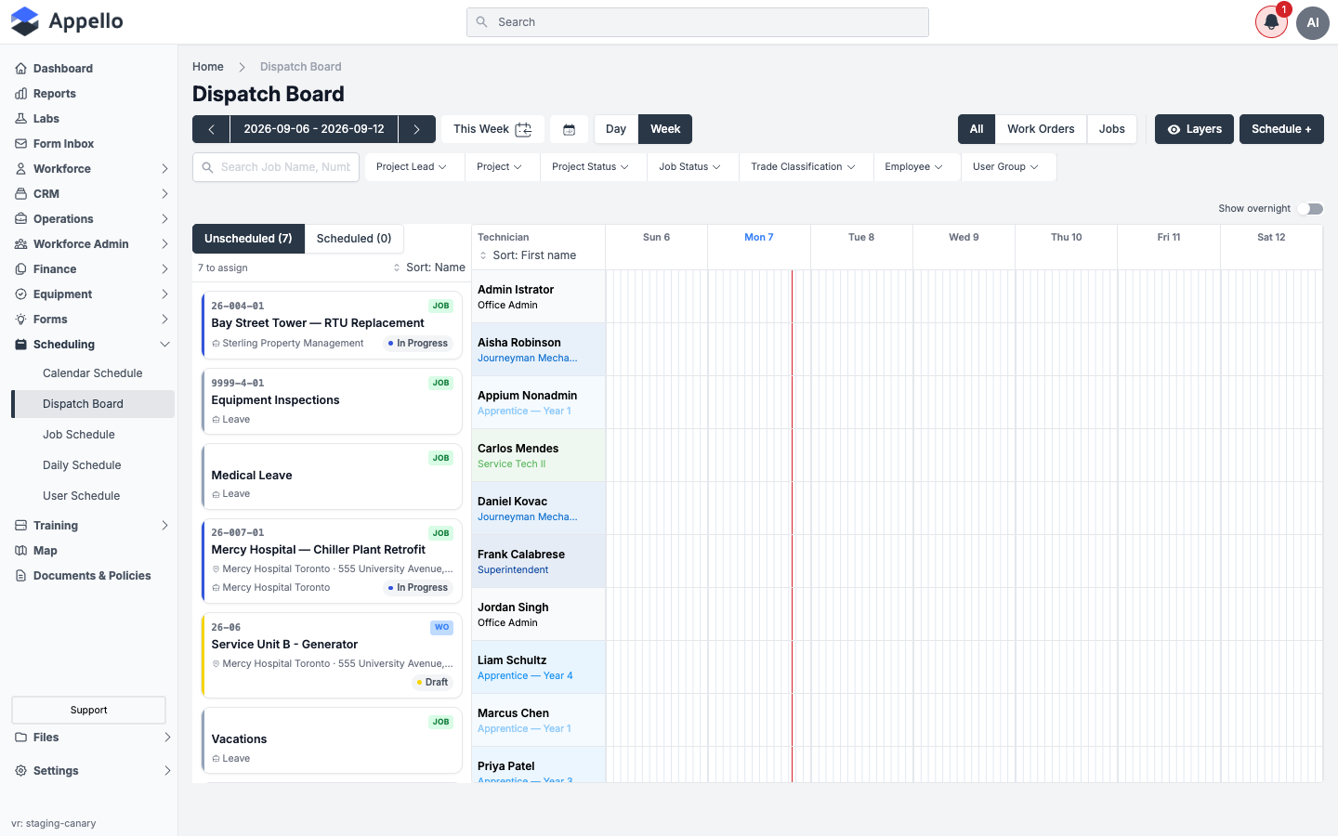Open User Group filter dropdown

pyautogui.click(x=1005, y=167)
